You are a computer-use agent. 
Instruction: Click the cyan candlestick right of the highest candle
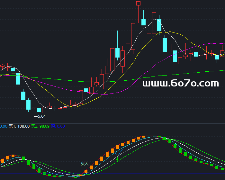tap(144, 22)
